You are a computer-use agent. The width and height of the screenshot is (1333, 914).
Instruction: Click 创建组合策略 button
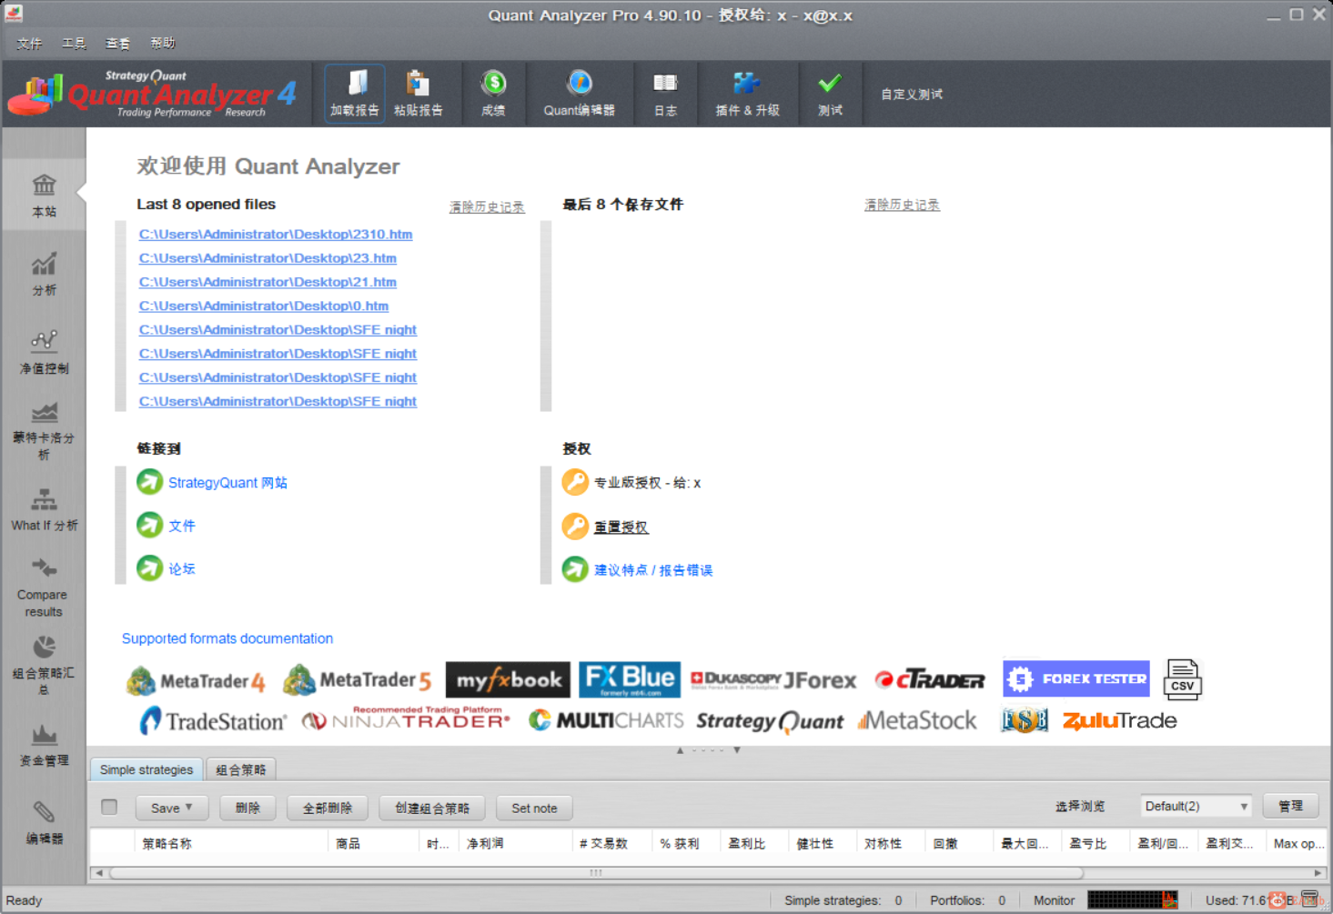432,808
